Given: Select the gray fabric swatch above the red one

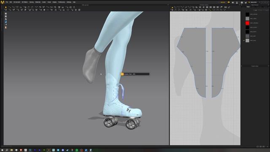Looking at the screenshot, I should click(247, 19).
